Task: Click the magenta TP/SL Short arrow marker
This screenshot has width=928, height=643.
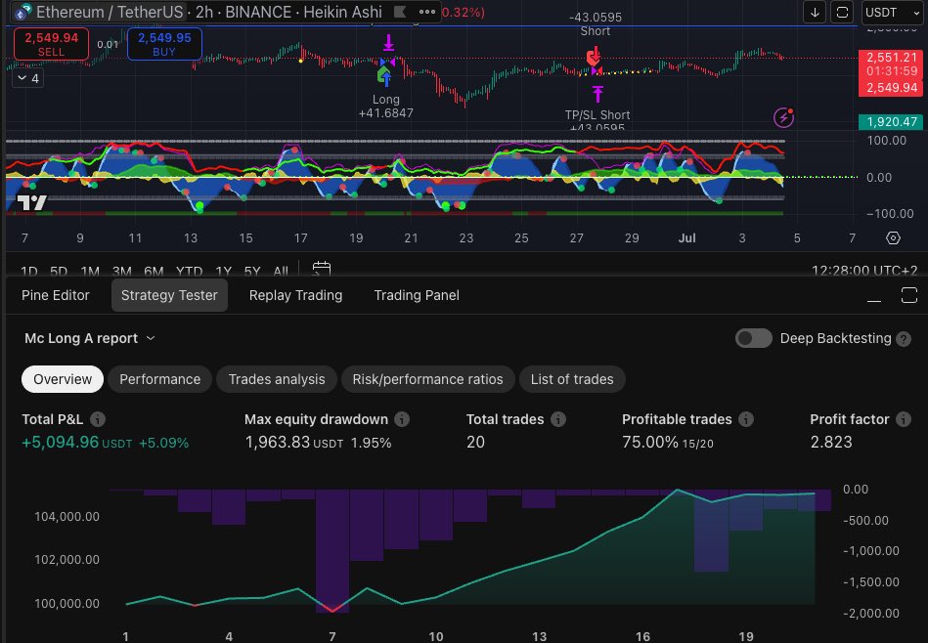Action: [597, 94]
